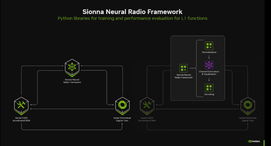The height and width of the screenshot is (146, 271).
Task: Click the 'Sionna Neural Radio Framework' label inside the panel
Action: (184, 76)
